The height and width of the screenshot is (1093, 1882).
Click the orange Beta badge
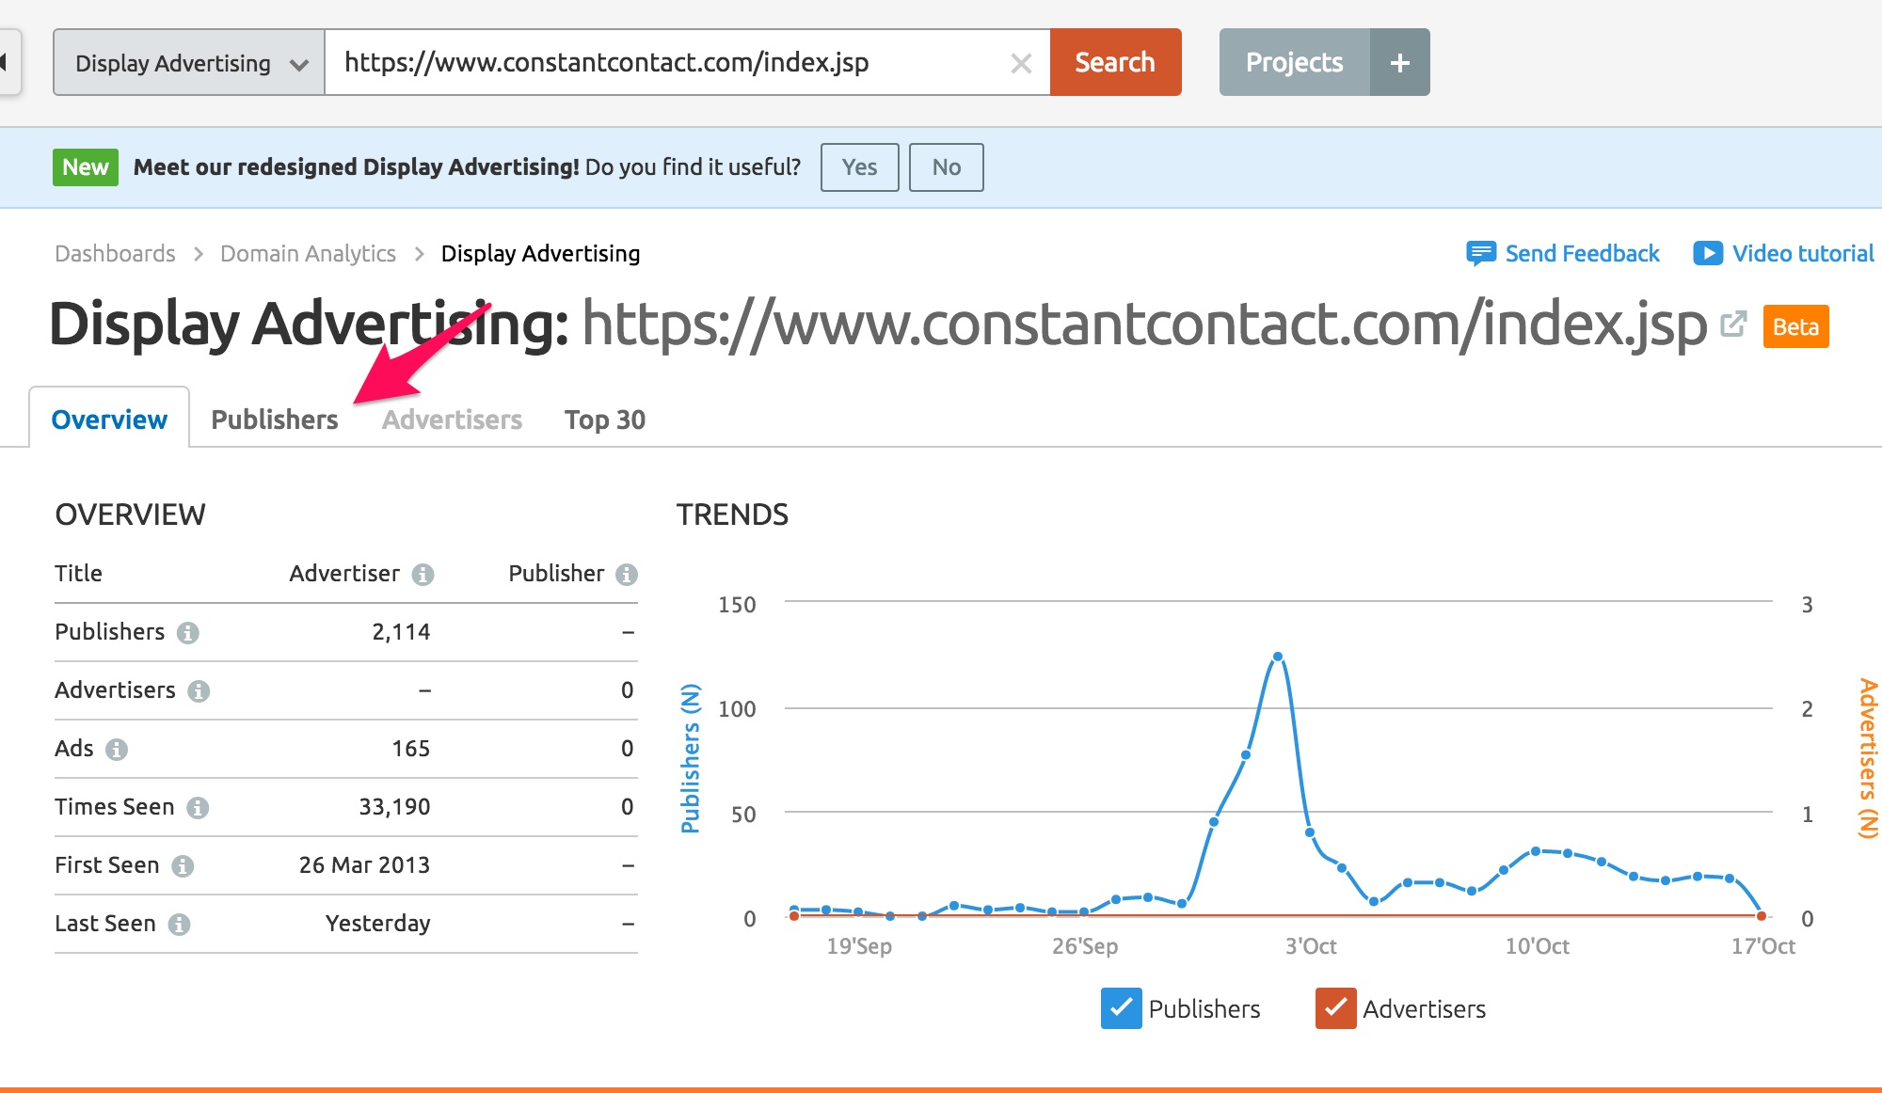pos(1795,326)
